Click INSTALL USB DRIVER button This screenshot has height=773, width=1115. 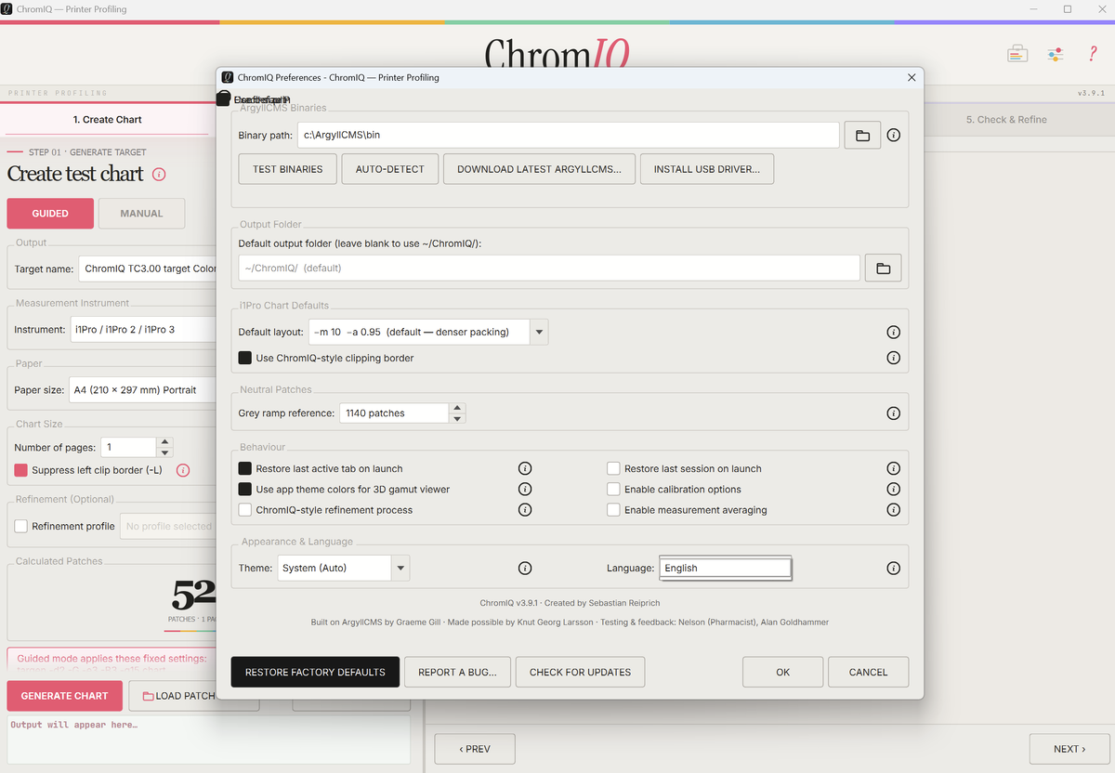(707, 169)
